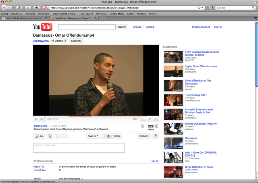Screen dimensions: 258x183
Task: Open the Latest Headlines bookmark
Action: [x=12, y=14]
